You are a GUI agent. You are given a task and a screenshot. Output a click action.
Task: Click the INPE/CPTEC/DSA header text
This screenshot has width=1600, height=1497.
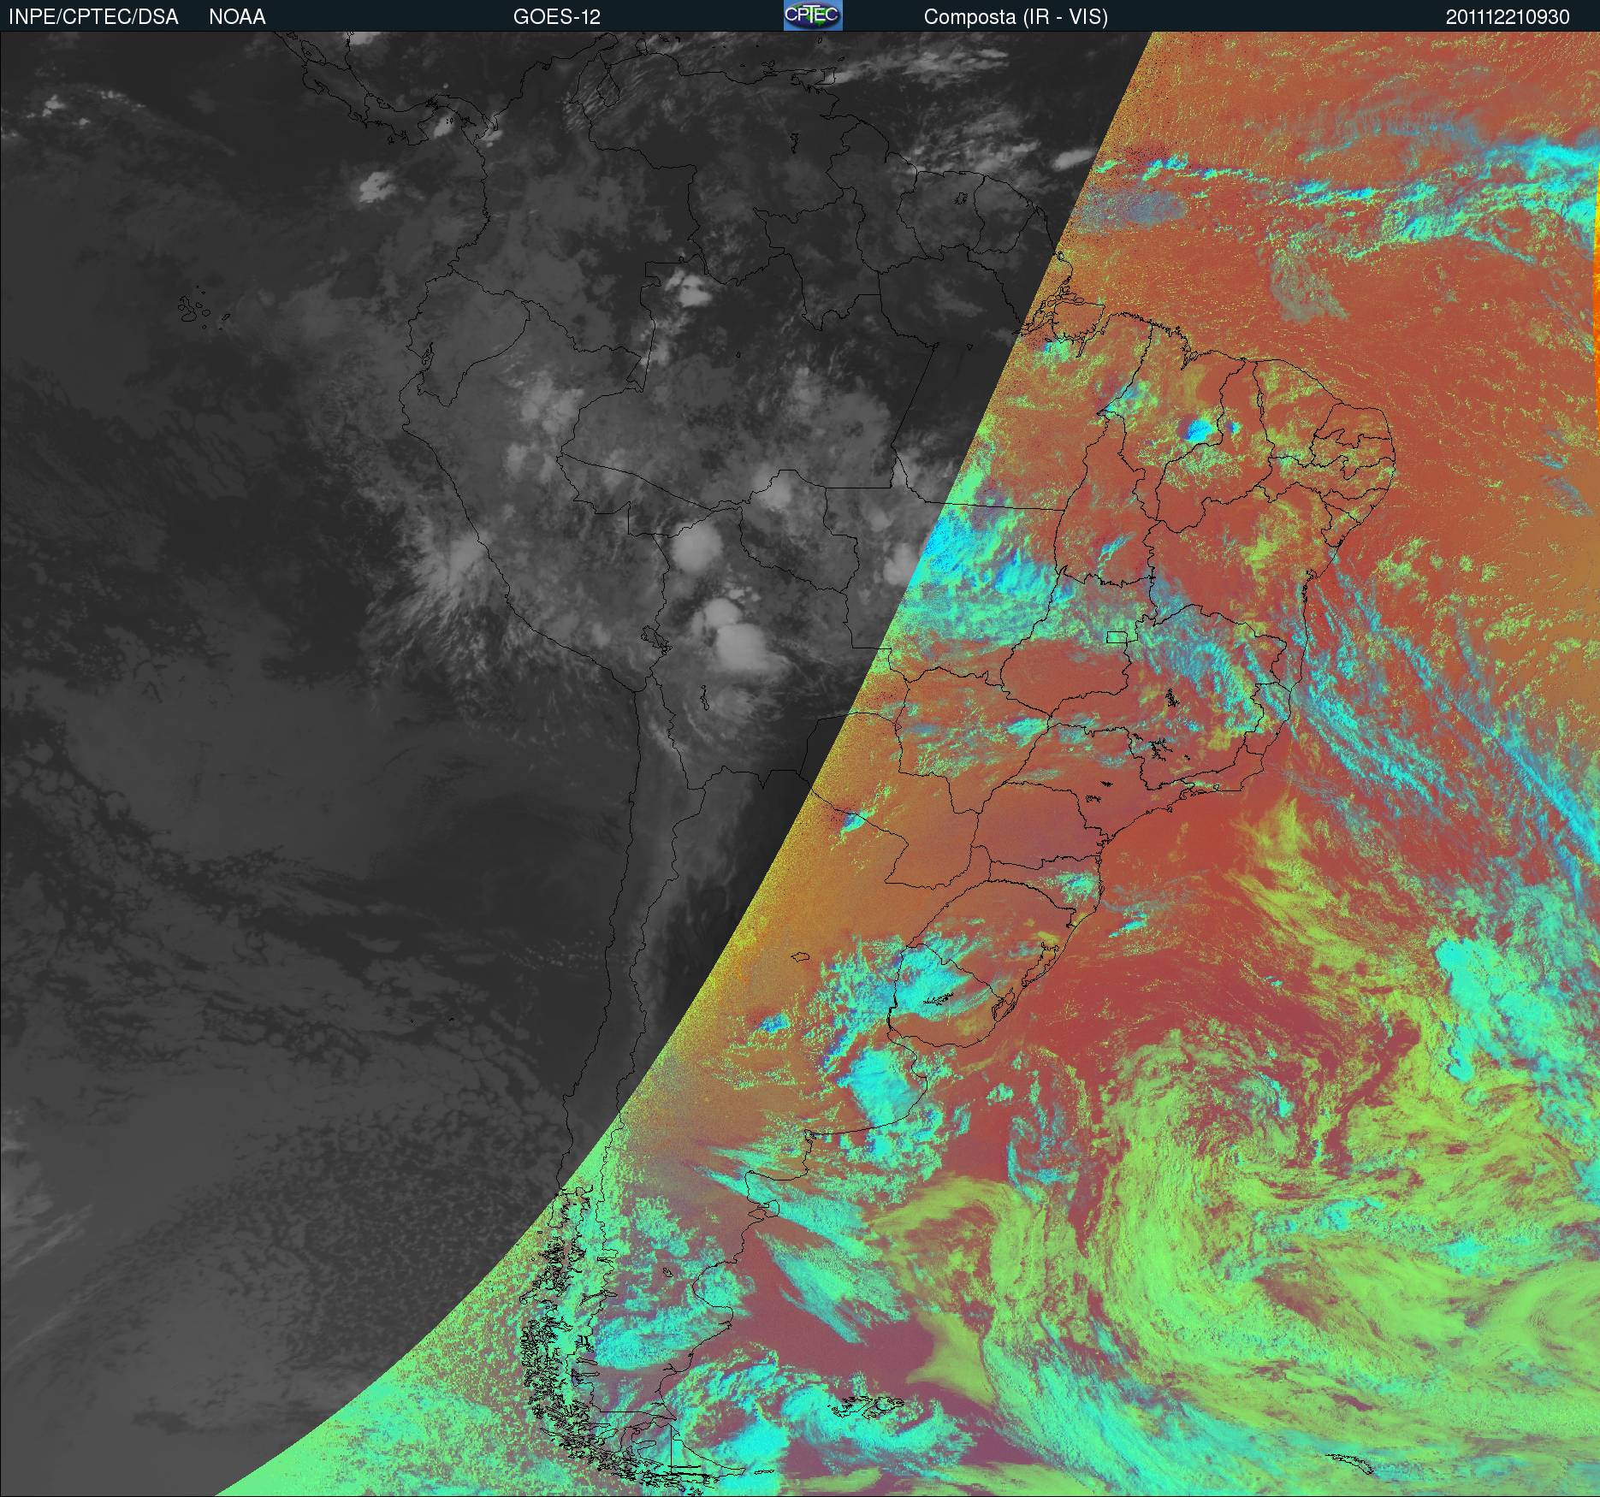93,17
